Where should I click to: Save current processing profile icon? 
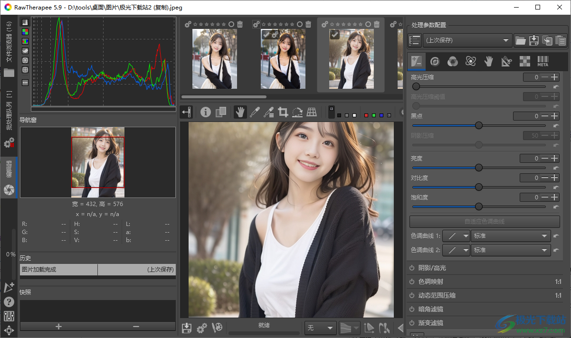click(534, 41)
